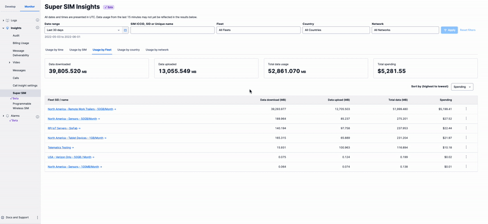This screenshot has width=488, height=224.
Task: Click the Insights lightbulb icon
Action: click(7, 28)
